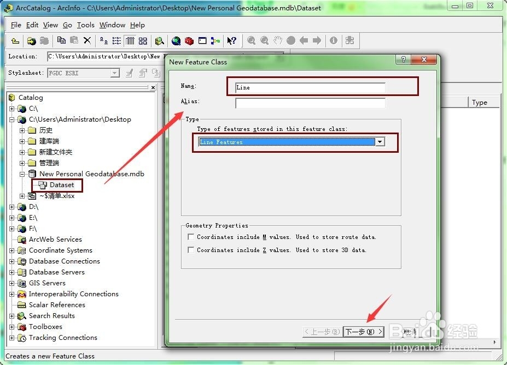Open the Edit menu

pyautogui.click(x=32, y=25)
